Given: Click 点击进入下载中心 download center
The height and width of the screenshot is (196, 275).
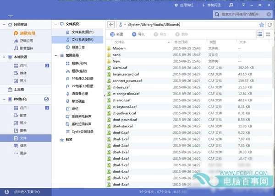Looking at the screenshot, I should 27,192.
